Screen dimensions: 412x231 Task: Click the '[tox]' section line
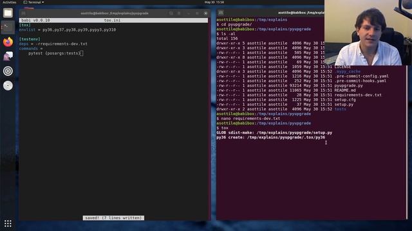tap(25, 25)
